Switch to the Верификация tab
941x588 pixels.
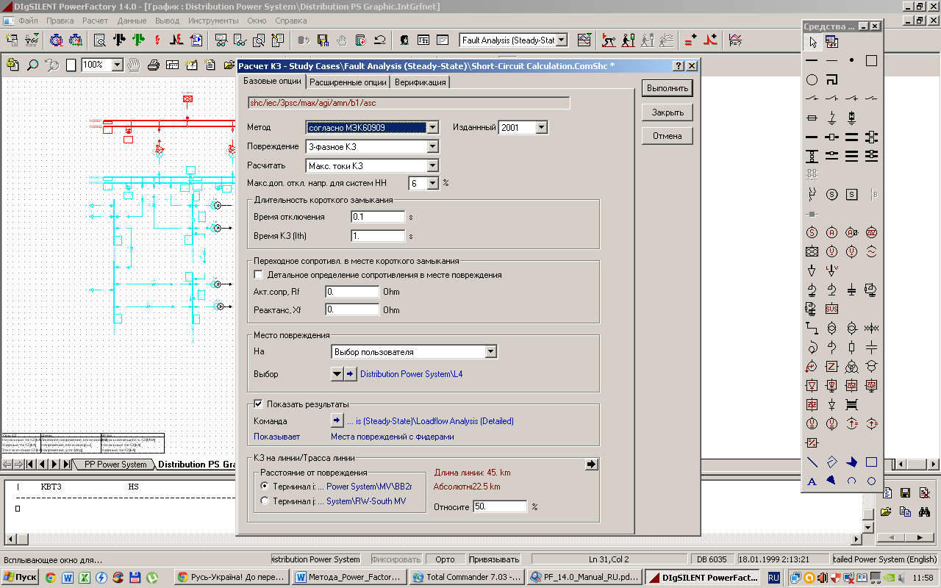420,82
